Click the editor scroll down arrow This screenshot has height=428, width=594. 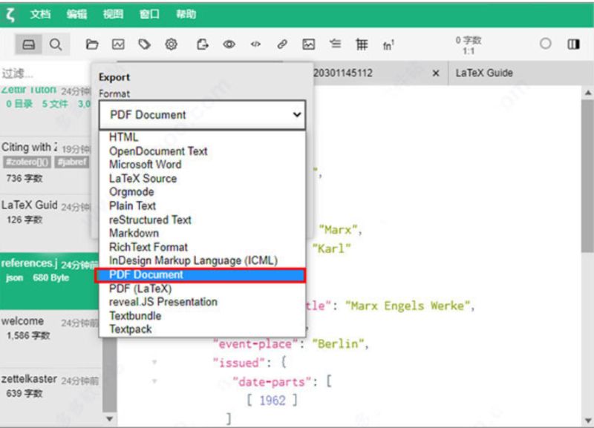pyautogui.click(x=588, y=420)
